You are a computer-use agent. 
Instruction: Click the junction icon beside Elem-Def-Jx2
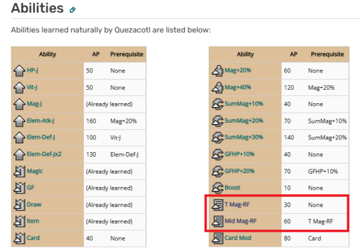tap(19, 154)
